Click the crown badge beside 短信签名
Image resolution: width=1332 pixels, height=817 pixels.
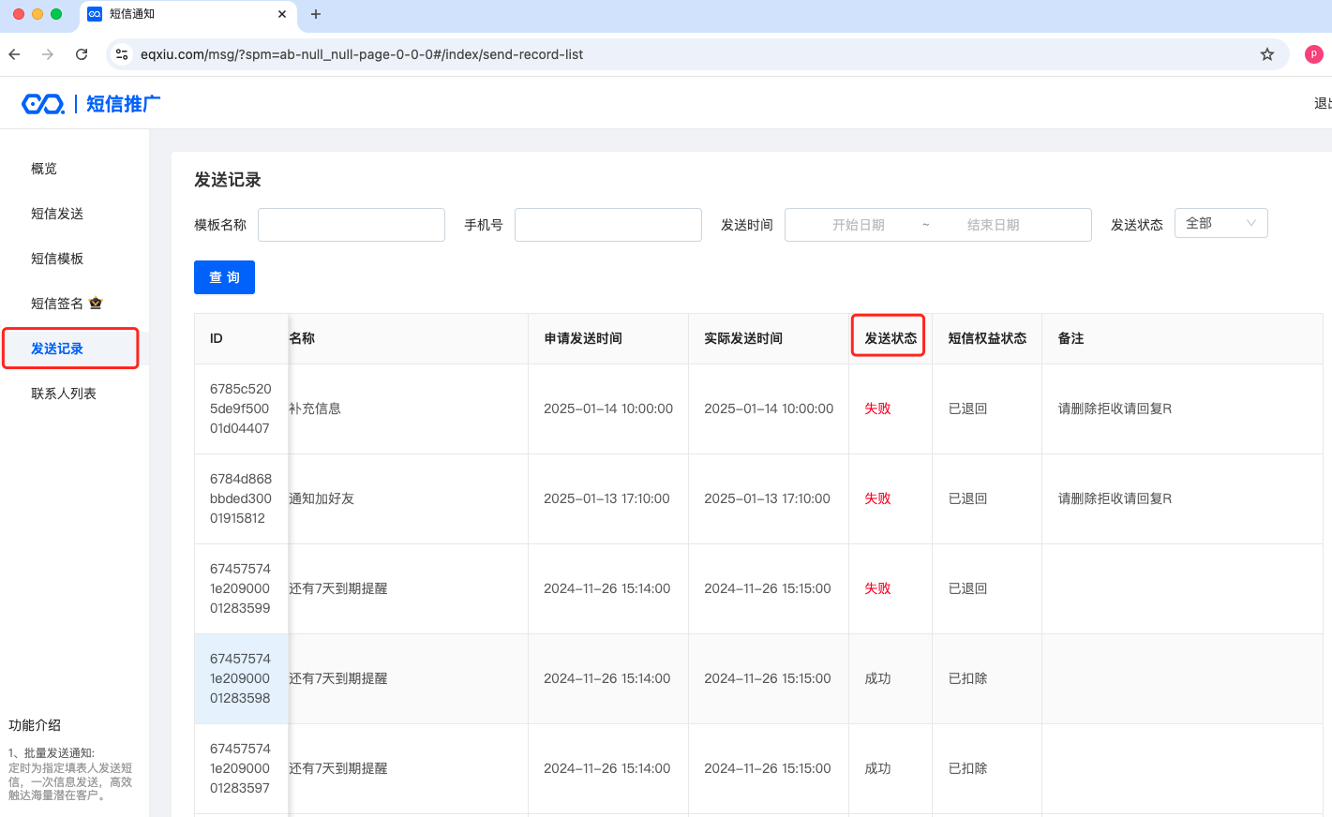click(x=96, y=304)
